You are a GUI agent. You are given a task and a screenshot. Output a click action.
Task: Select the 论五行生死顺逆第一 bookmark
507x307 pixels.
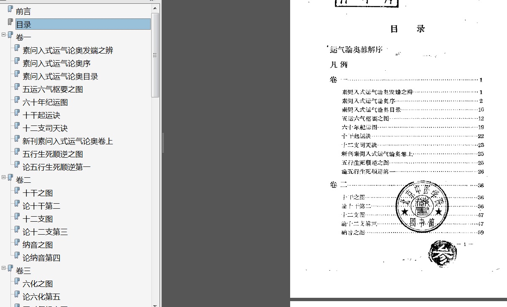pos(57,167)
